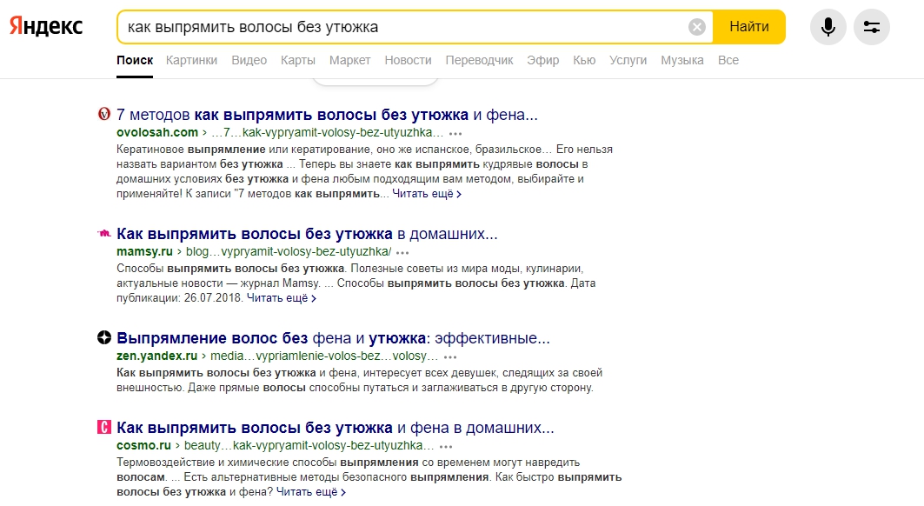Click the Cosmo favicon
The image size is (924, 506).
[103, 427]
